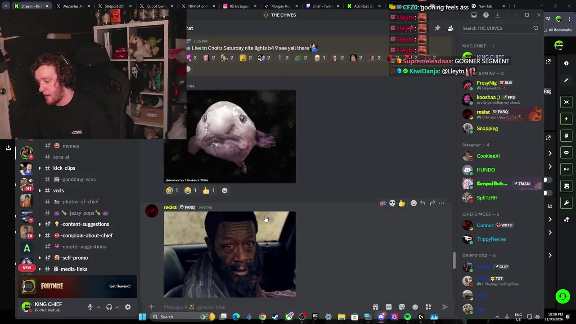The width and height of the screenshot is (576, 324).
Task: Switch to Stream - Kick browser tab
Action: point(31,6)
